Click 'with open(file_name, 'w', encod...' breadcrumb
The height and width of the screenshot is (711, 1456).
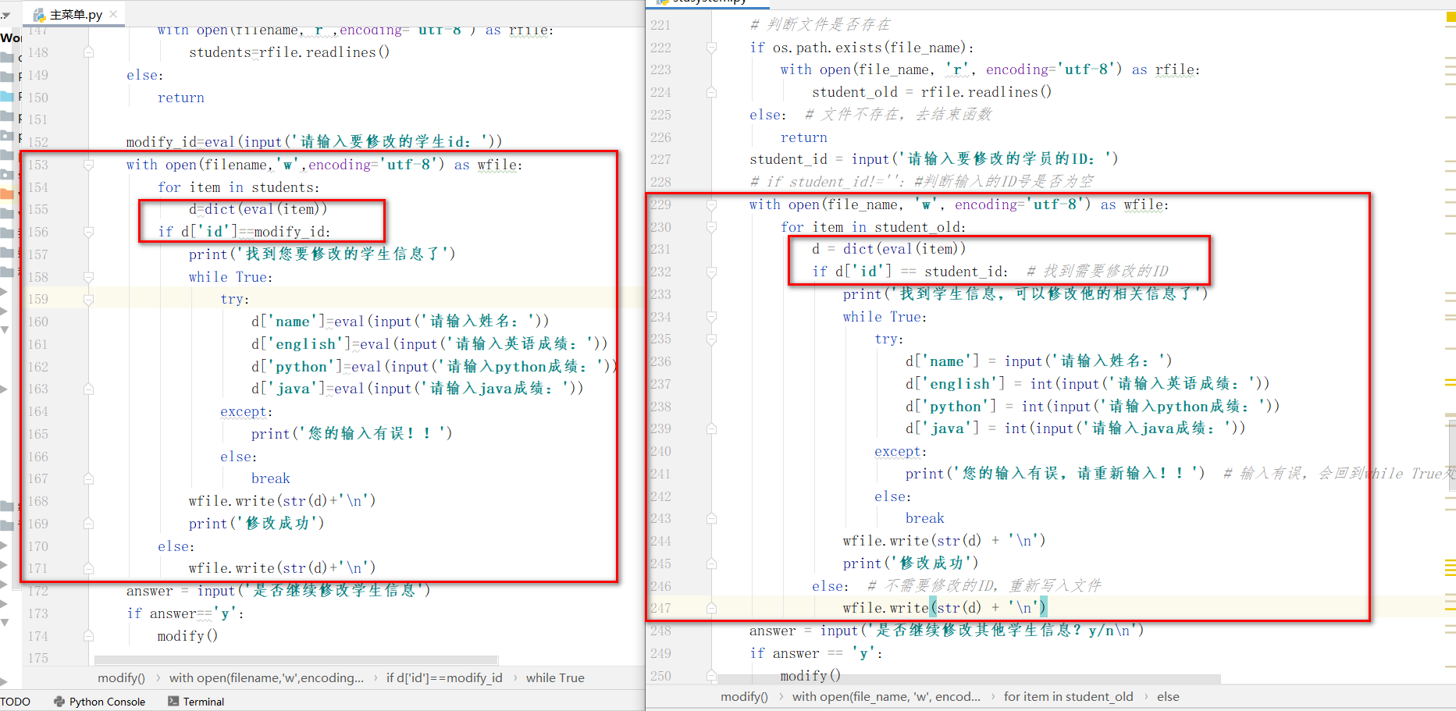(x=886, y=696)
